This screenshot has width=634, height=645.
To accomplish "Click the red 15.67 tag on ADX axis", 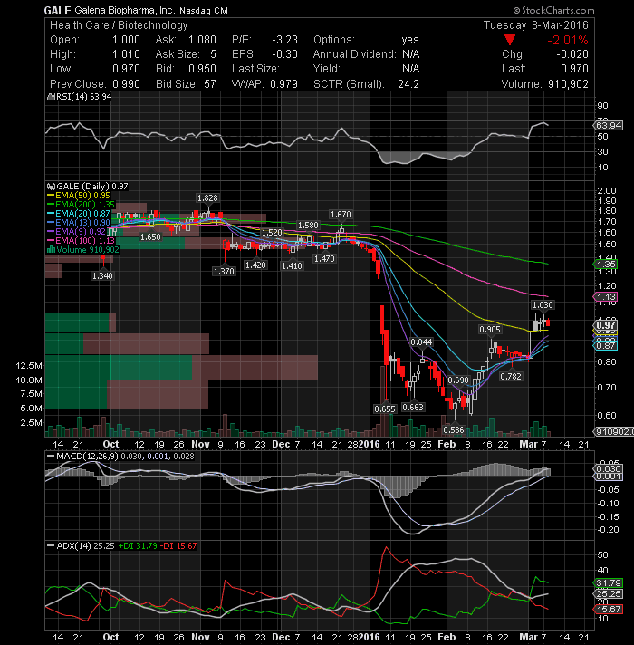I will pos(609,609).
